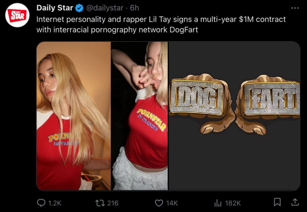The height and width of the screenshot is (212, 307).
Task: Click the 1.2K replies count
Action: coord(55,203)
